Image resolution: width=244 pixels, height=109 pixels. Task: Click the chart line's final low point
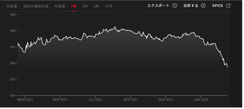click(227, 67)
